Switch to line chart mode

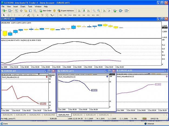(x=89, y=10)
